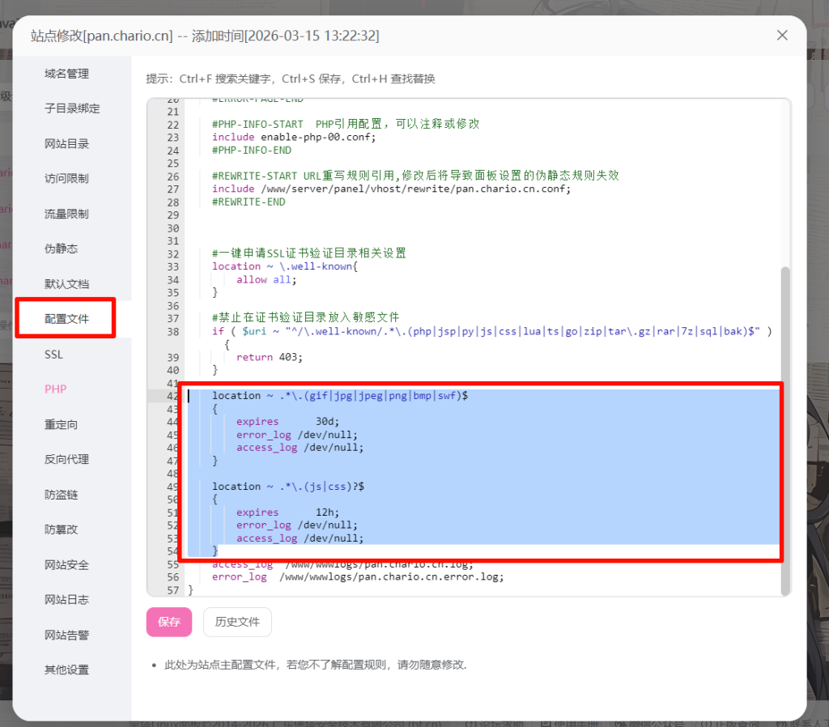This screenshot has height=727, width=829.
Task: Open 防盗链 settings tab
Action: (61, 495)
